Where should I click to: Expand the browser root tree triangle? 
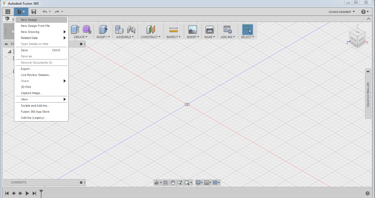pyautogui.click(x=10, y=52)
